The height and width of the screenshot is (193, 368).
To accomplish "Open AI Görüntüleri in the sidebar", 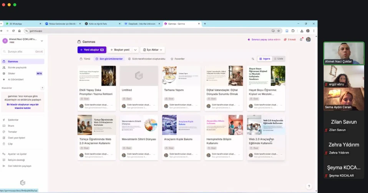I will (x=16, y=79).
